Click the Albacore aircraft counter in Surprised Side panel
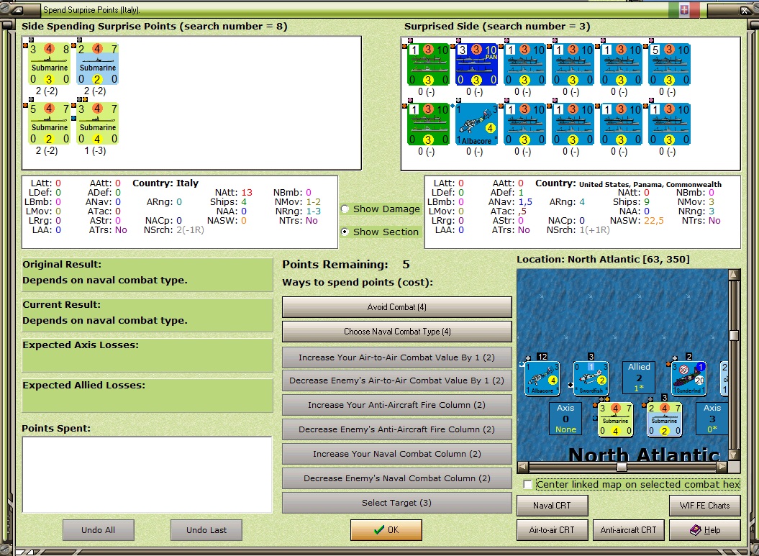Image resolution: width=759 pixels, height=556 pixels. [x=478, y=124]
